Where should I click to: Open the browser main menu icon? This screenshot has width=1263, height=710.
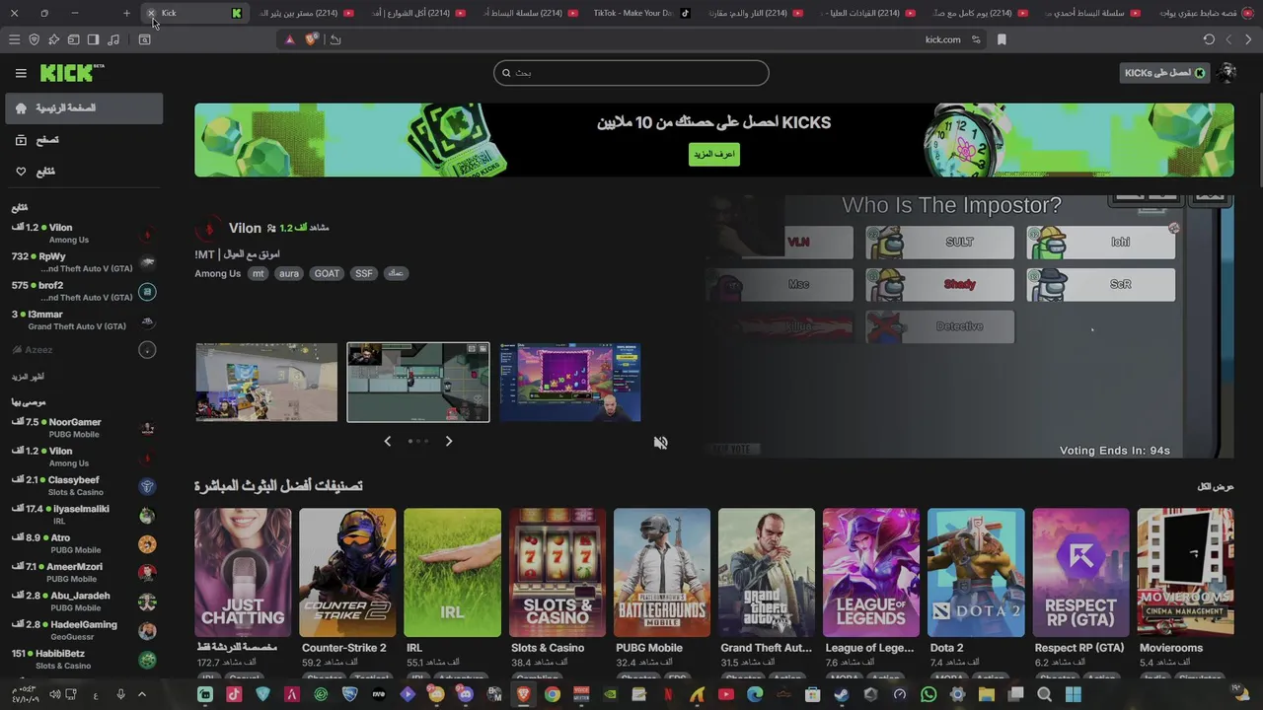click(x=14, y=39)
